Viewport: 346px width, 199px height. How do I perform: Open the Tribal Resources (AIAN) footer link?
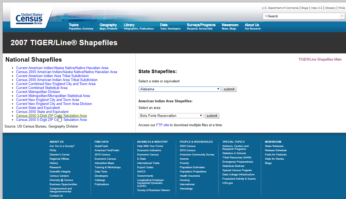(237, 158)
